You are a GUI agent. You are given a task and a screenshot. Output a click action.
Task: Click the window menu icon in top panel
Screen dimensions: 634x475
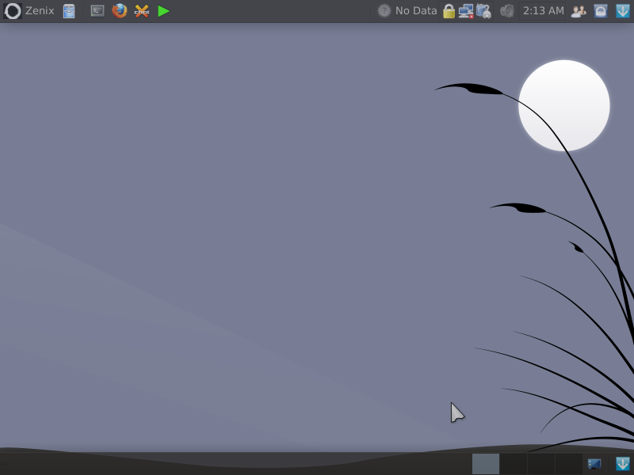pos(601,11)
